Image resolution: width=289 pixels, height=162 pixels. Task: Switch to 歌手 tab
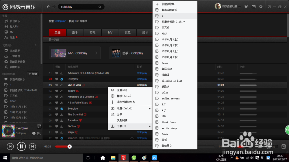tap(75, 33)
